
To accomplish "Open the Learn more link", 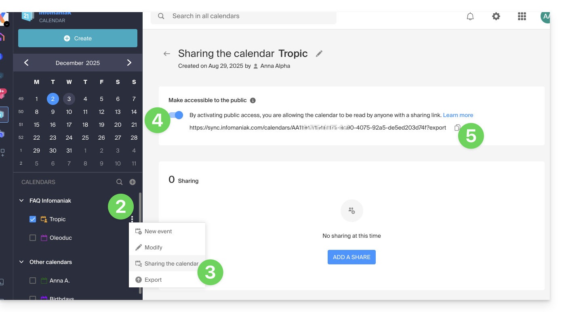I will point(458,115).
